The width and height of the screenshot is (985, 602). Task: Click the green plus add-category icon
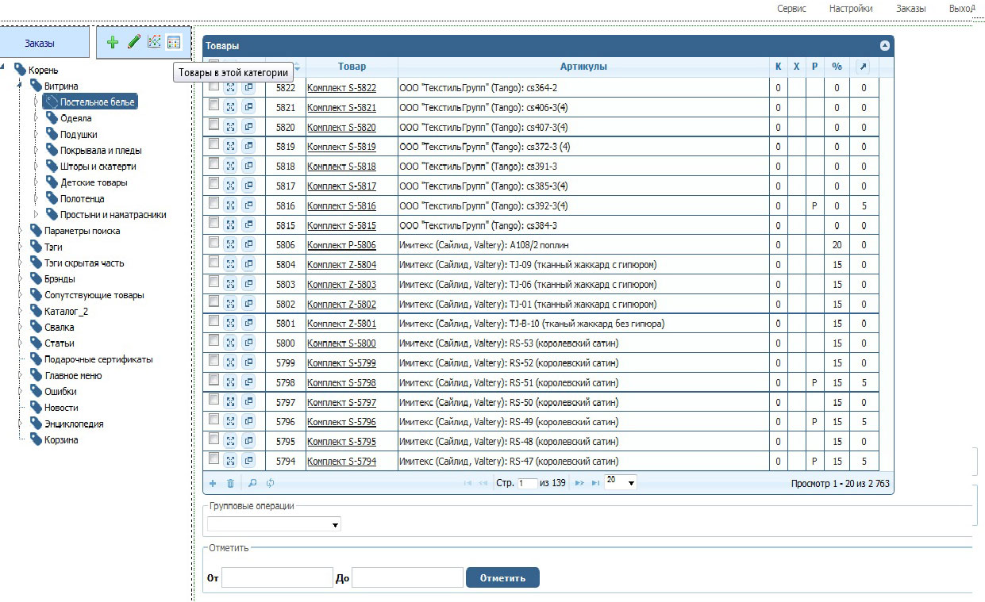(113, 42)
